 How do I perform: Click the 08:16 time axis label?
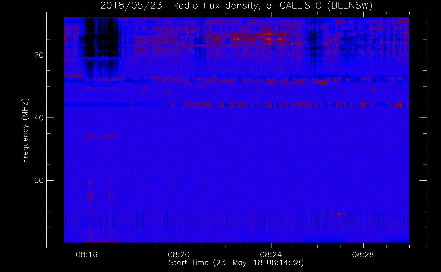point(87,255)
